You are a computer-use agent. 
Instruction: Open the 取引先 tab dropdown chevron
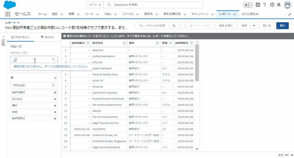[x=157, y=14]
